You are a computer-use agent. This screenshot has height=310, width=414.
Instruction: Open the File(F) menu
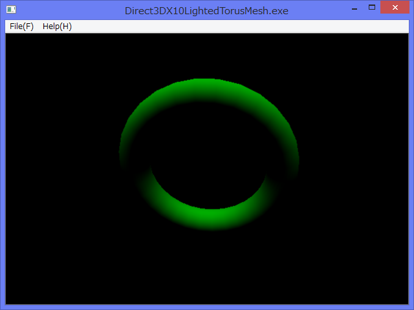[21, 26]
